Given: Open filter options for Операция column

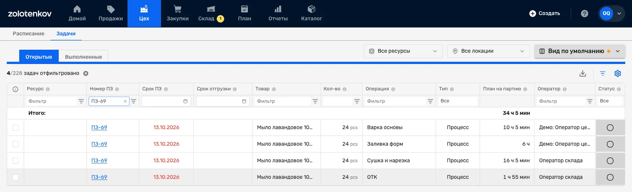Looking at the screenshot, I should pos(430,101).
